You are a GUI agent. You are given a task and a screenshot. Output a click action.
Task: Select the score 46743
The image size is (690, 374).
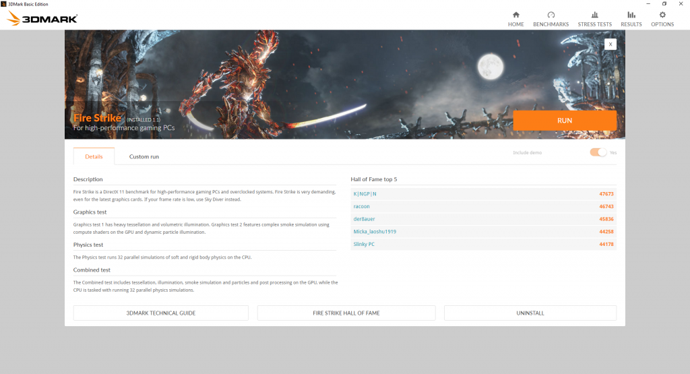coord(606,206)
